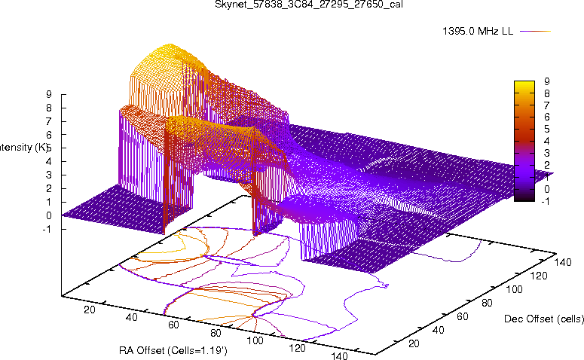The height and width of the screenshot is (360, 584).
Task: Click the Dec axis tick label 80
Action: pyautogui.click(x=487, y=303)
